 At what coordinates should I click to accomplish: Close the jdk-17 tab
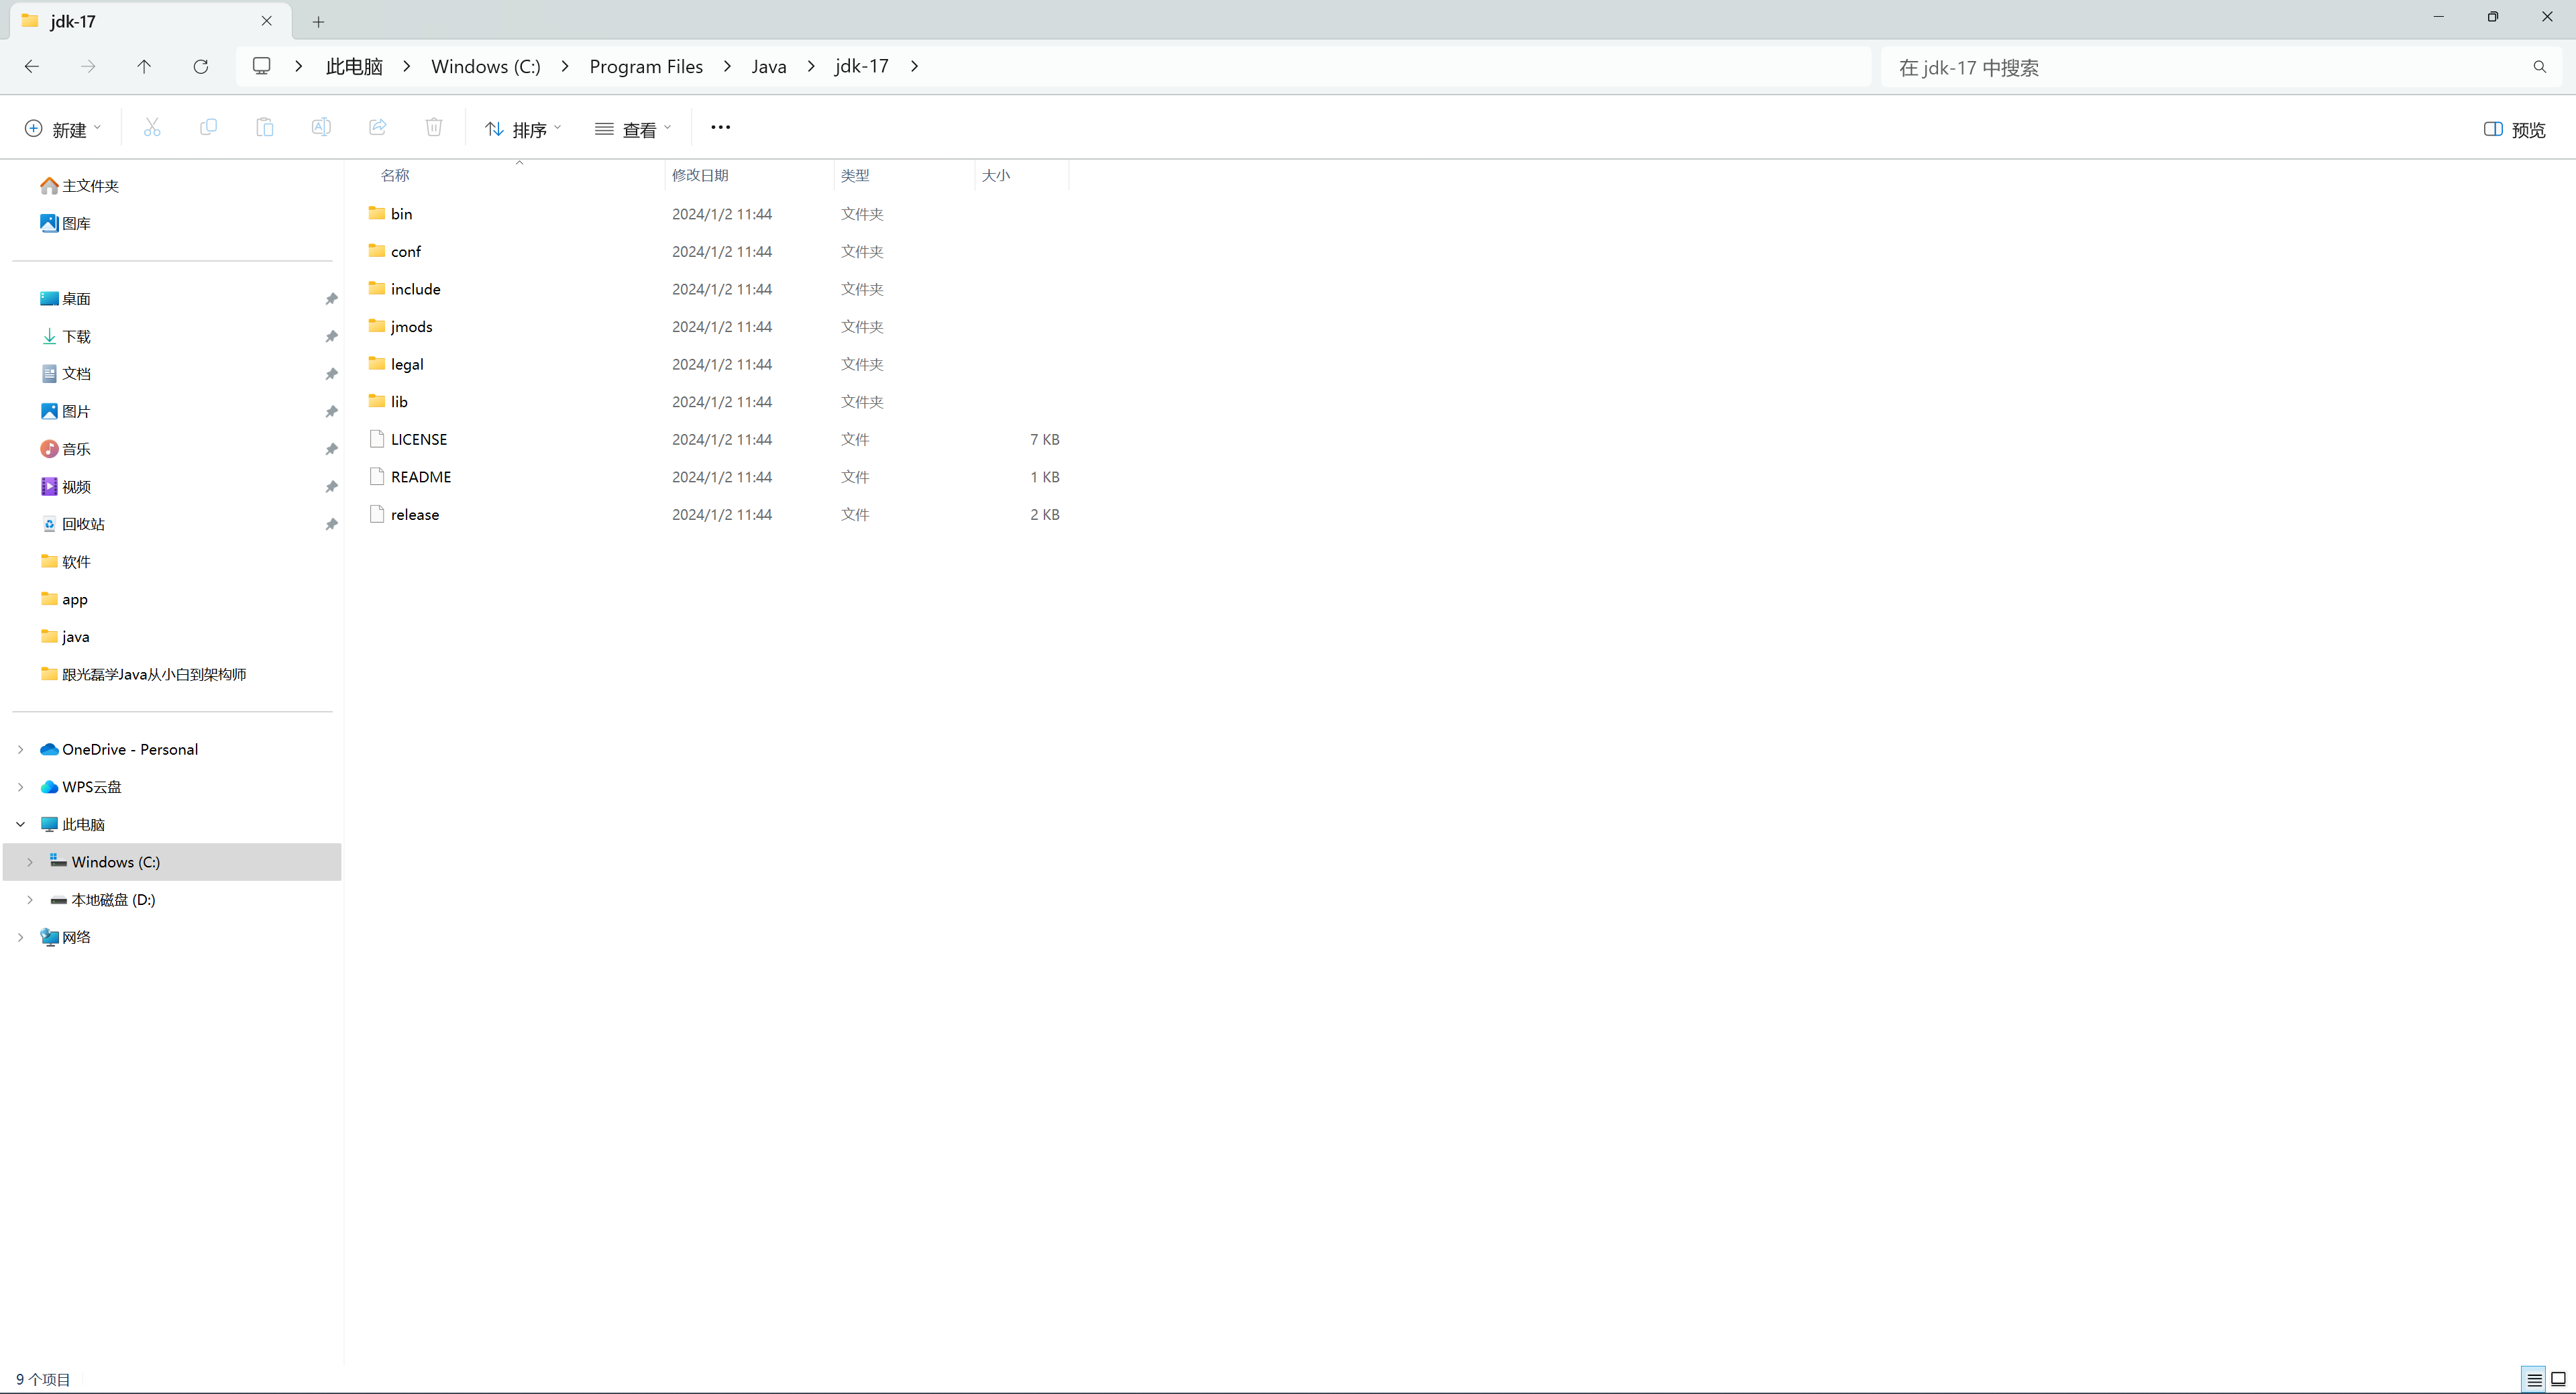click(x=267, y=20)
